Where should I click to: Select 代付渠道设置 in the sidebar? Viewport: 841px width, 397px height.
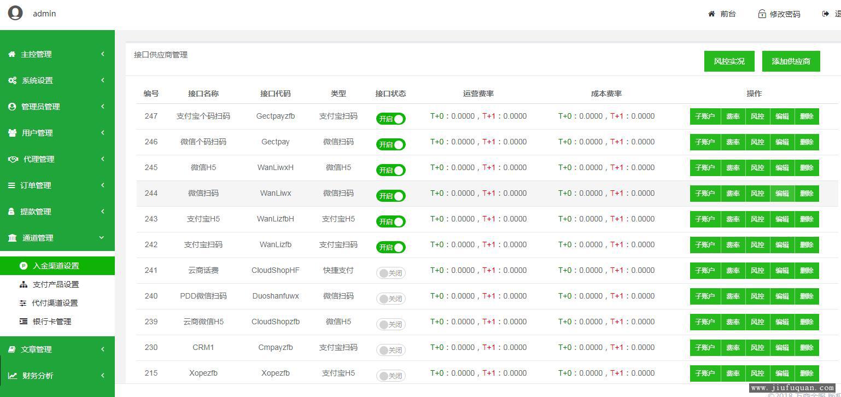pos(55,303)
